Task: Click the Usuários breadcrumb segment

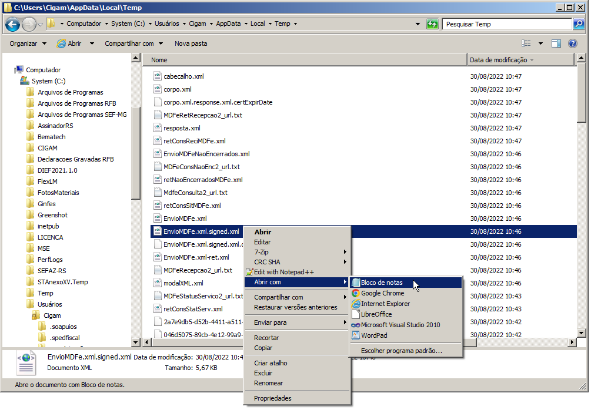Action: tap(166, 23)
